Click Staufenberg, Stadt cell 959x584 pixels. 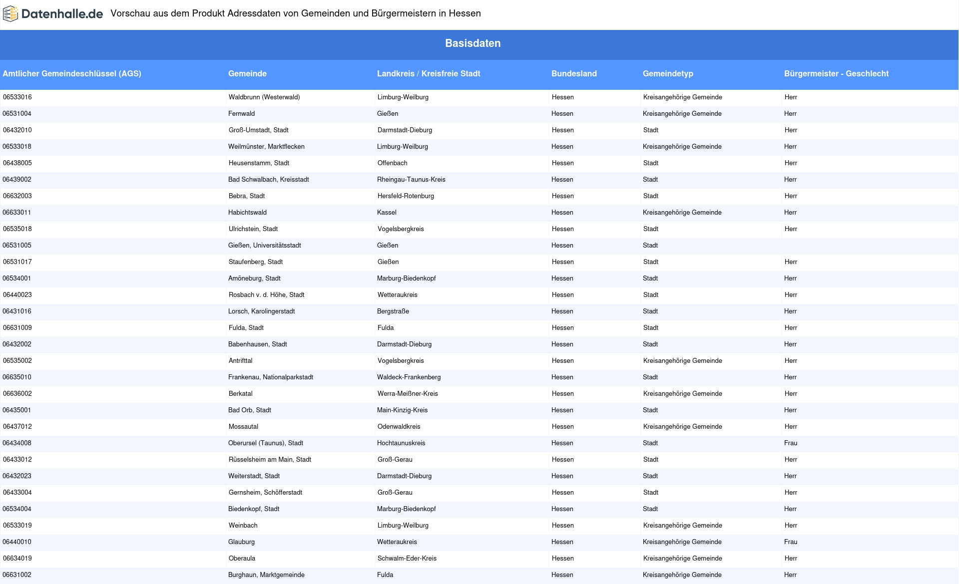[x=256, y=262]
